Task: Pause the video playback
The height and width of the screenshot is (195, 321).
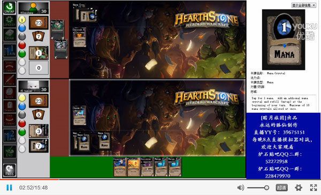Action: point(9,188)
